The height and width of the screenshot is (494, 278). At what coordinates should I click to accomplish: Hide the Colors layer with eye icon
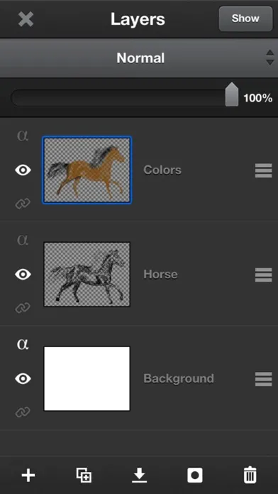pos(23,170)
